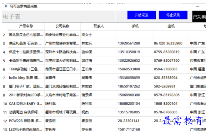Select landline cell 0769-83067190
The image size is (206, 132).
(x=171, y=61)
